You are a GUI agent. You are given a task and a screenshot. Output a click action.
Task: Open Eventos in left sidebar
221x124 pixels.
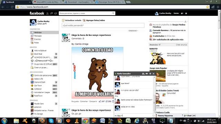37,39
